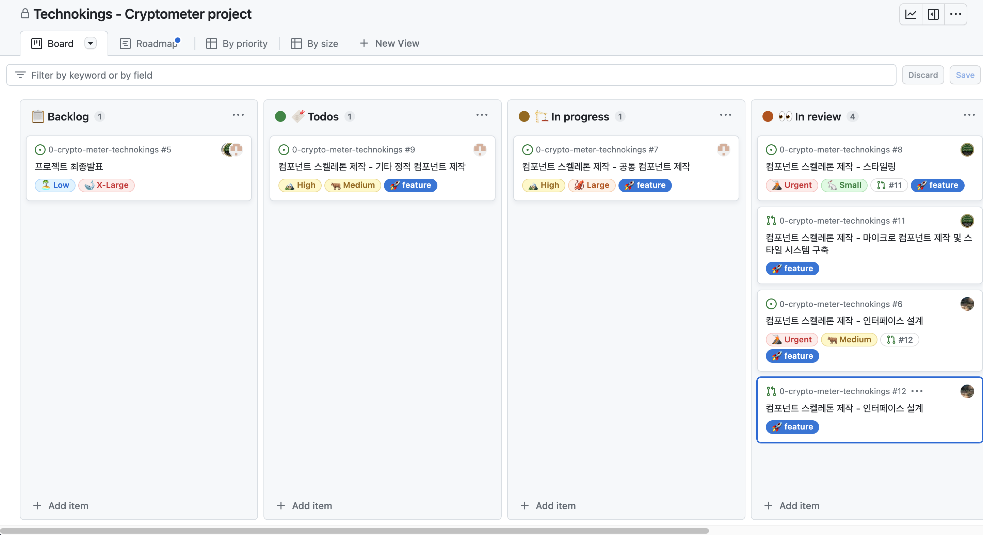Open the project three-dot menu at top right
This screenshot has width=983, height=535.
(x=955, y=15)
